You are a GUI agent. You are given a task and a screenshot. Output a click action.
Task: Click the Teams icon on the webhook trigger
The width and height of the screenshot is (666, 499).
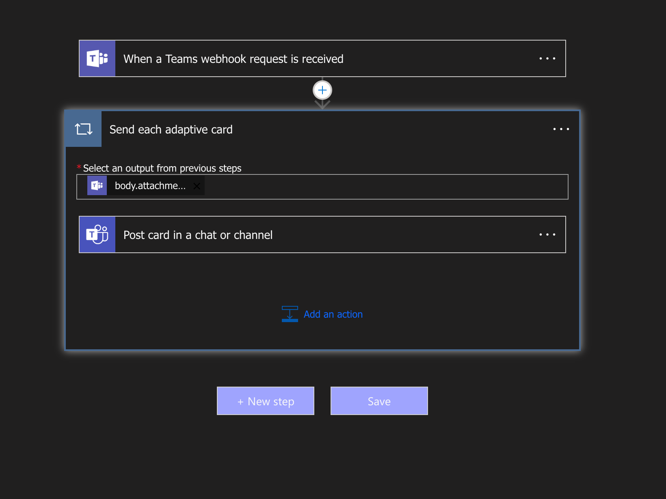(x=97, y=59)
